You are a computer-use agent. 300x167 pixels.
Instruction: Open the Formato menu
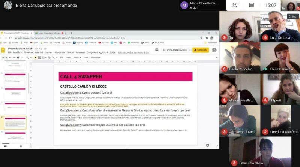(49, 52)
